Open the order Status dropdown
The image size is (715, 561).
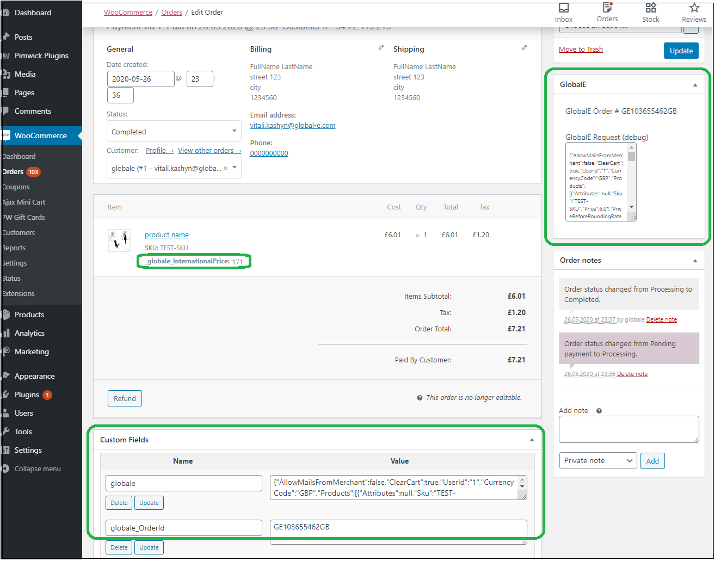(x=174, y=132)
